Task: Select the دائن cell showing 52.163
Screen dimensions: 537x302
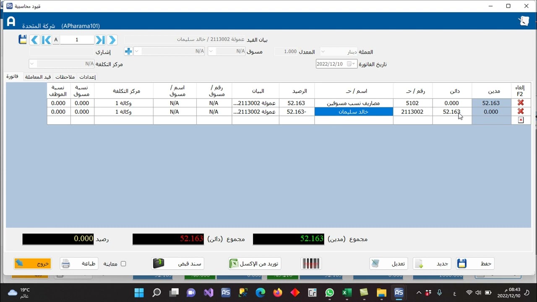Action: (x=452, y=112)
